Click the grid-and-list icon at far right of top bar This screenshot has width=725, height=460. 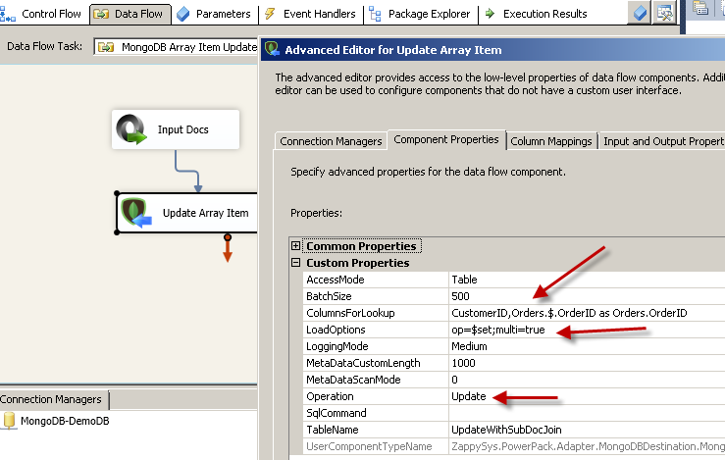[x=700, y=8]
